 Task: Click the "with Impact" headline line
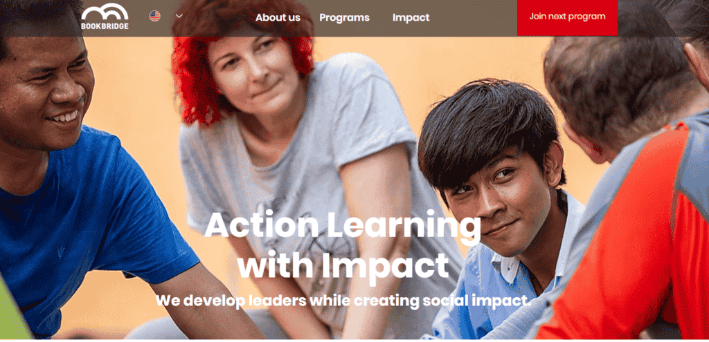(x=343, y=265)
